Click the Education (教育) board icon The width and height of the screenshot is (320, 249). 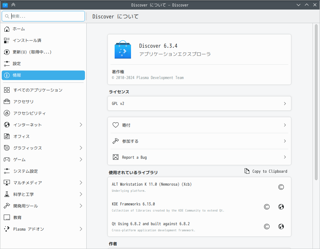click(7, 217)
